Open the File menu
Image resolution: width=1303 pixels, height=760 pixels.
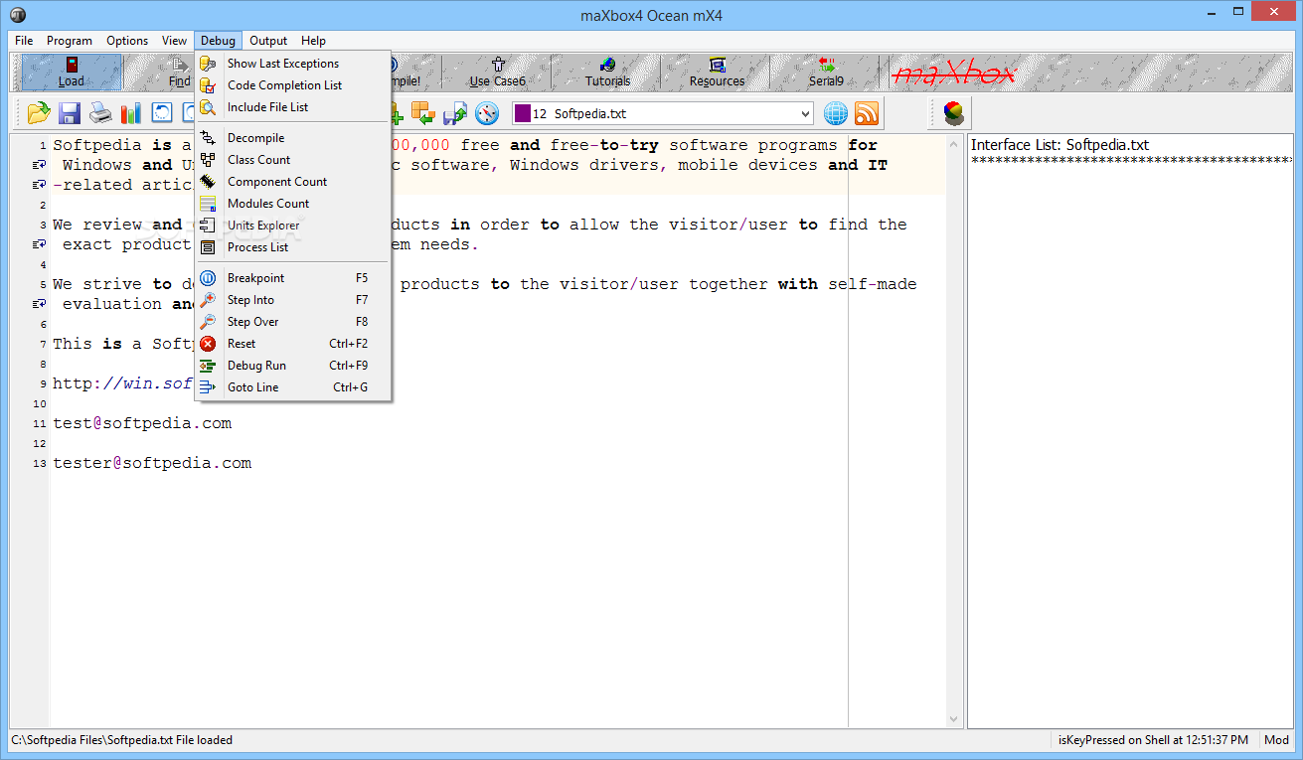point(25,41)
